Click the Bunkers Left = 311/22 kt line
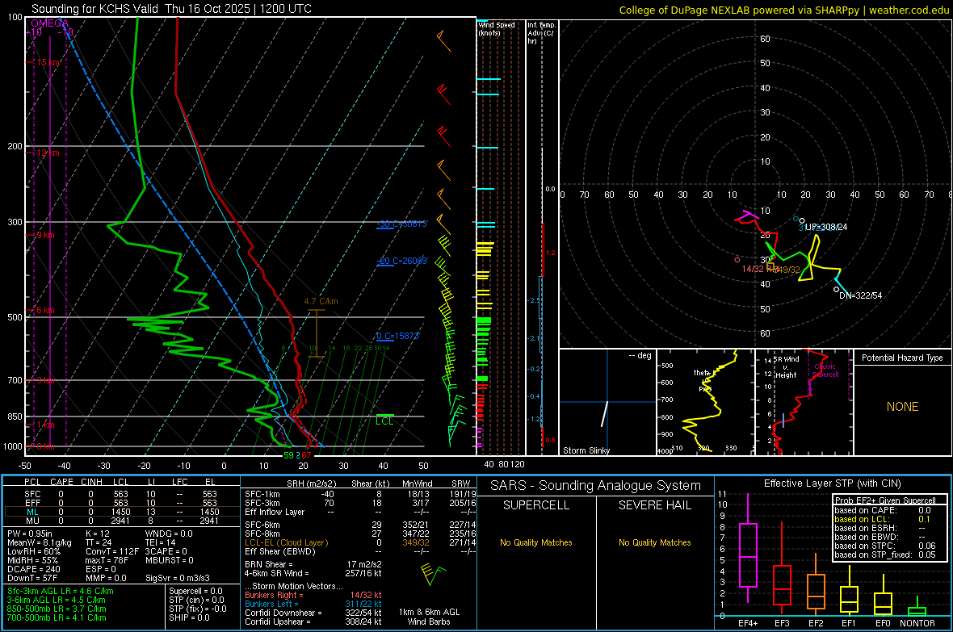The height and width of the screenshot is (632, 953). (x=313, y=604)
